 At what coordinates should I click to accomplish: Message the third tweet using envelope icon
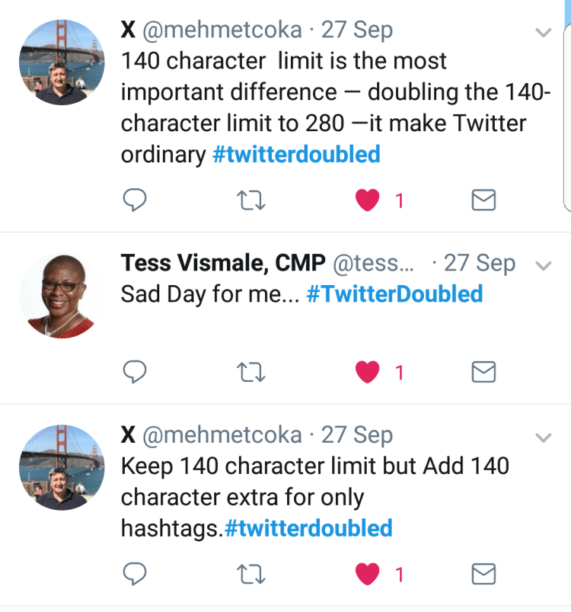point(484,573)
